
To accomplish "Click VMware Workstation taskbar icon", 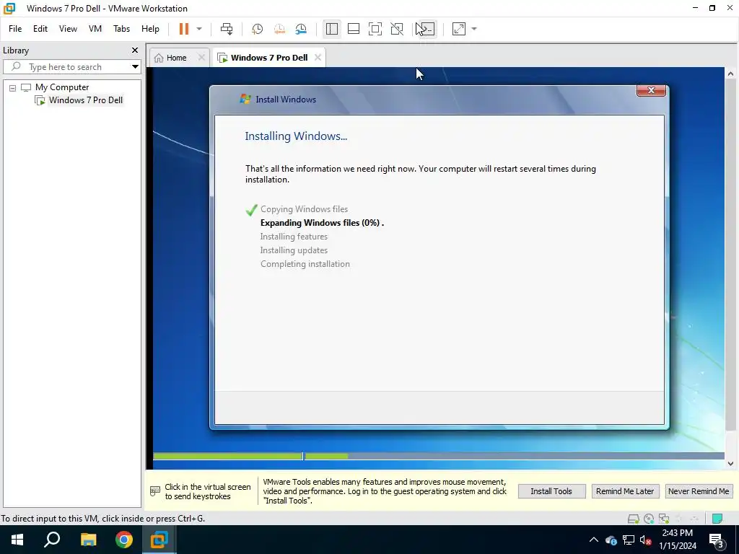I will point(159,540).
